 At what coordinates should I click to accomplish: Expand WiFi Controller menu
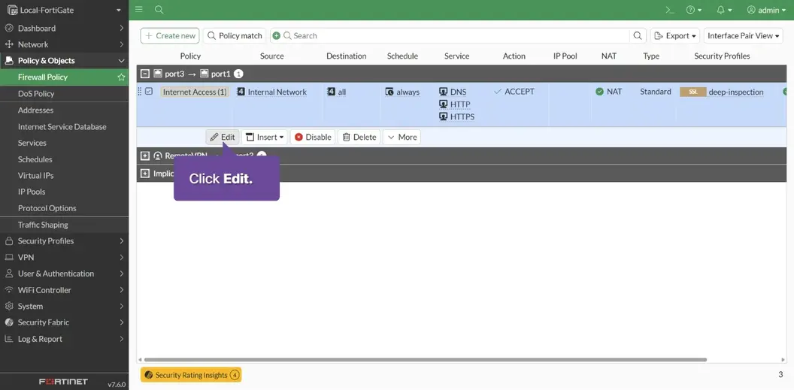(x=65, y=290)
